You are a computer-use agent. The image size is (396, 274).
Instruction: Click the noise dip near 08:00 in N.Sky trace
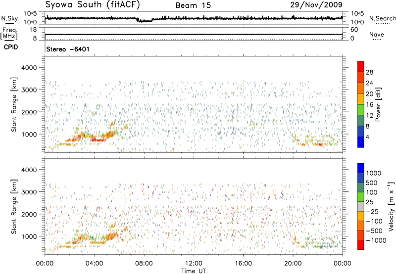click(x=145, y=20)
